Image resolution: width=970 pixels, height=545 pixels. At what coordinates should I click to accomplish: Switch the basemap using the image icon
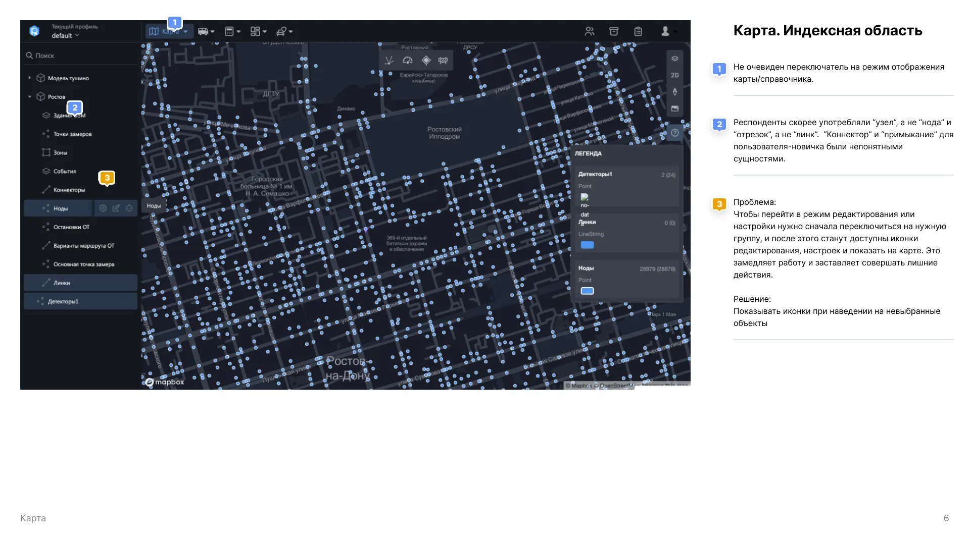click(x=675, y=108)
